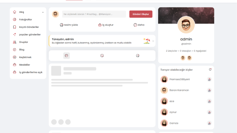Dismiss the Tünaydın greeting banner

point(153,41)
